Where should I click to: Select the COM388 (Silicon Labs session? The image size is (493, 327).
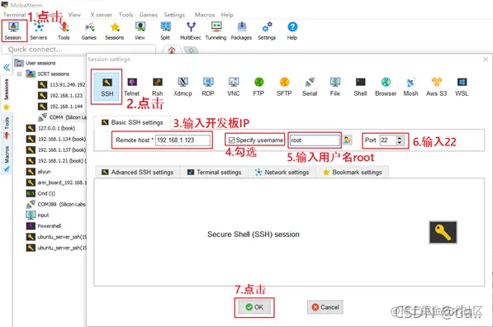tap(56, 205)
